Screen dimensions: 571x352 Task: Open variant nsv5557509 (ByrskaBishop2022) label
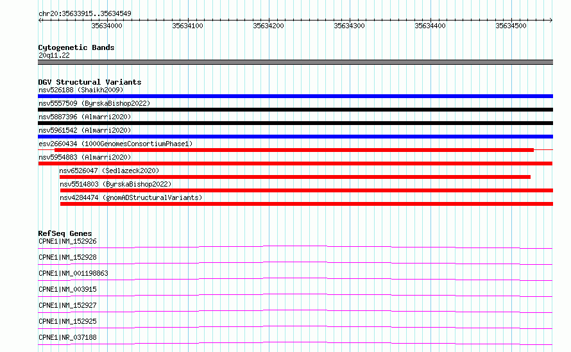click(94, 103)
